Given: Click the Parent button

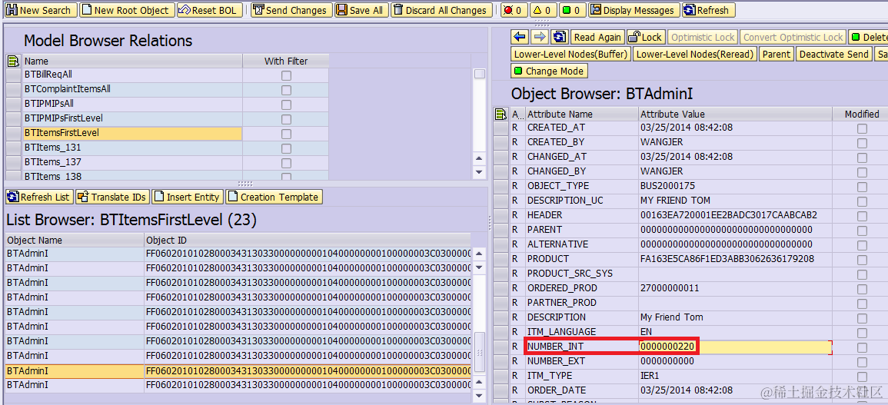Looking at the screenshot, I should pos(777,54).
